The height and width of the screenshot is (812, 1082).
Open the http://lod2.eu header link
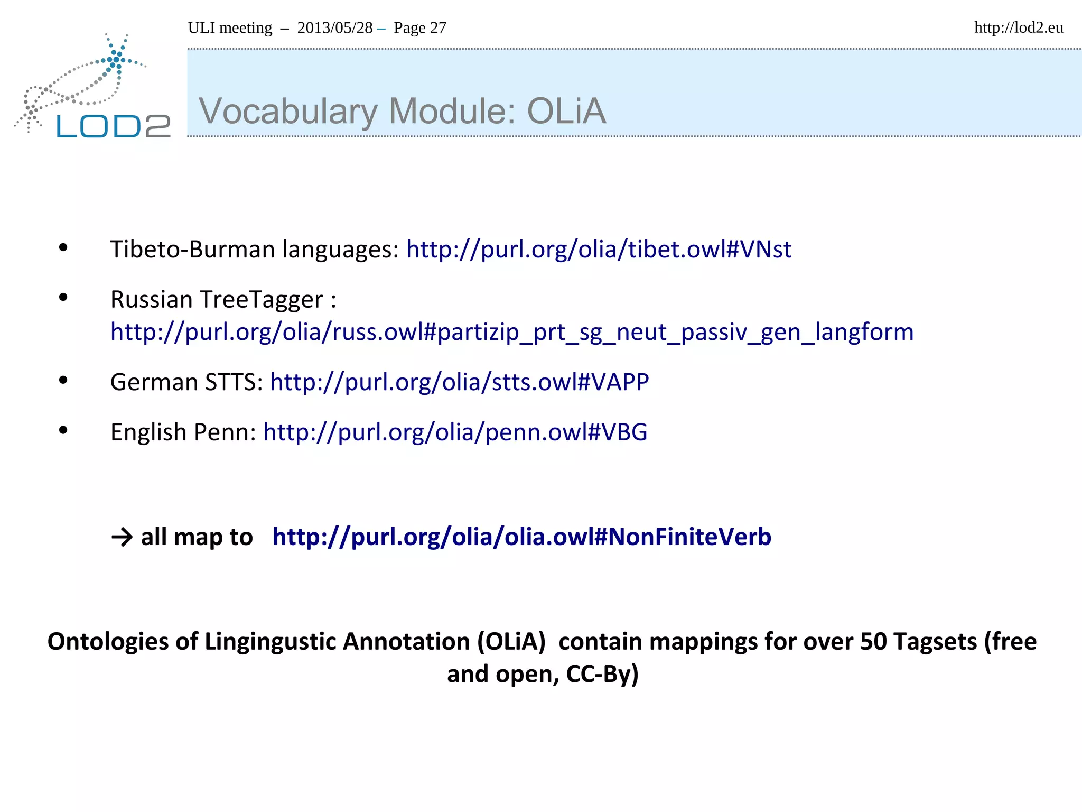click(x=1018, y=27)
